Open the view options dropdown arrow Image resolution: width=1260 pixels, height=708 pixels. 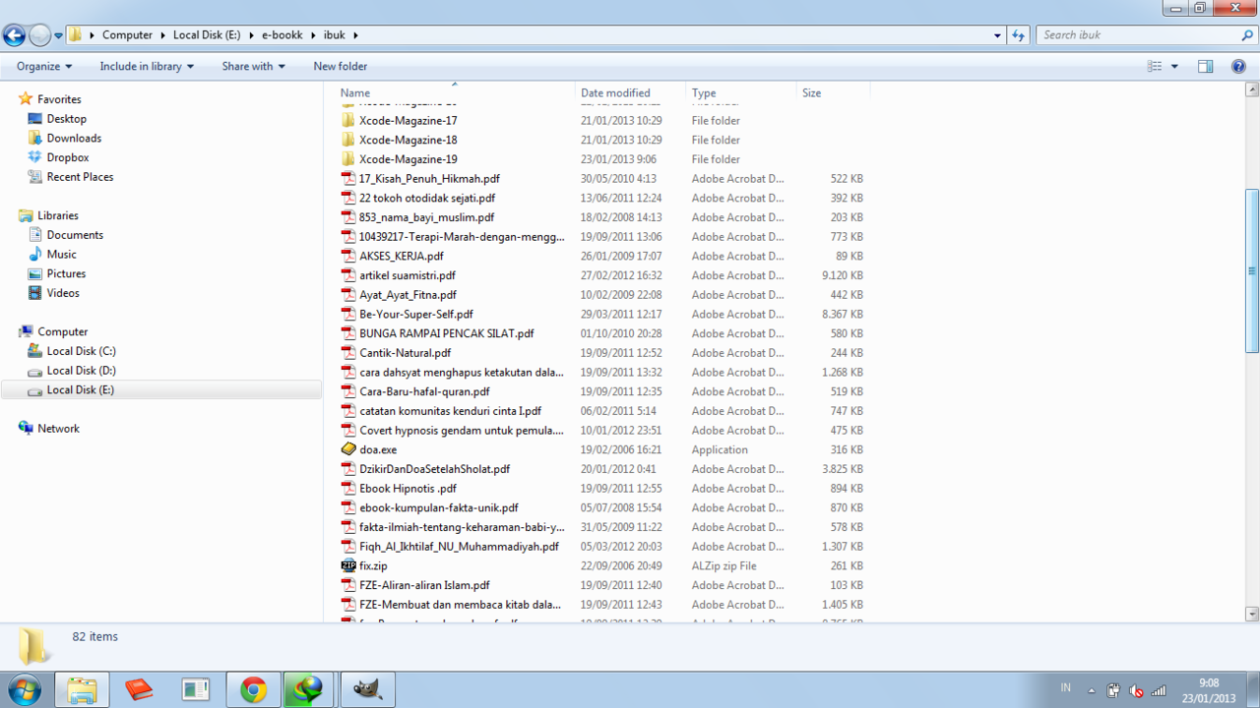tap(1174, 66)
